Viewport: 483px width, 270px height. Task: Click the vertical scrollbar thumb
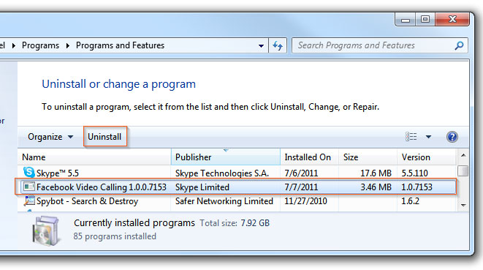click(x=463, y=170)
